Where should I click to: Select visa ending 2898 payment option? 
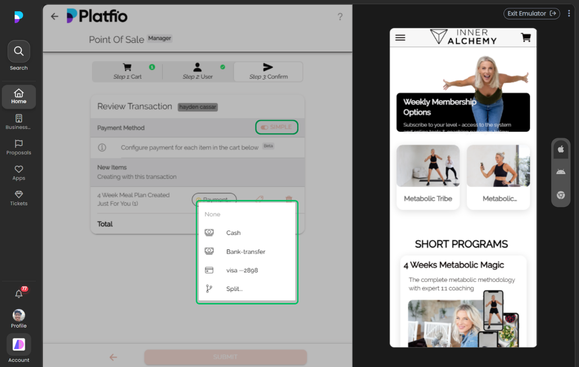click(242, 271)
